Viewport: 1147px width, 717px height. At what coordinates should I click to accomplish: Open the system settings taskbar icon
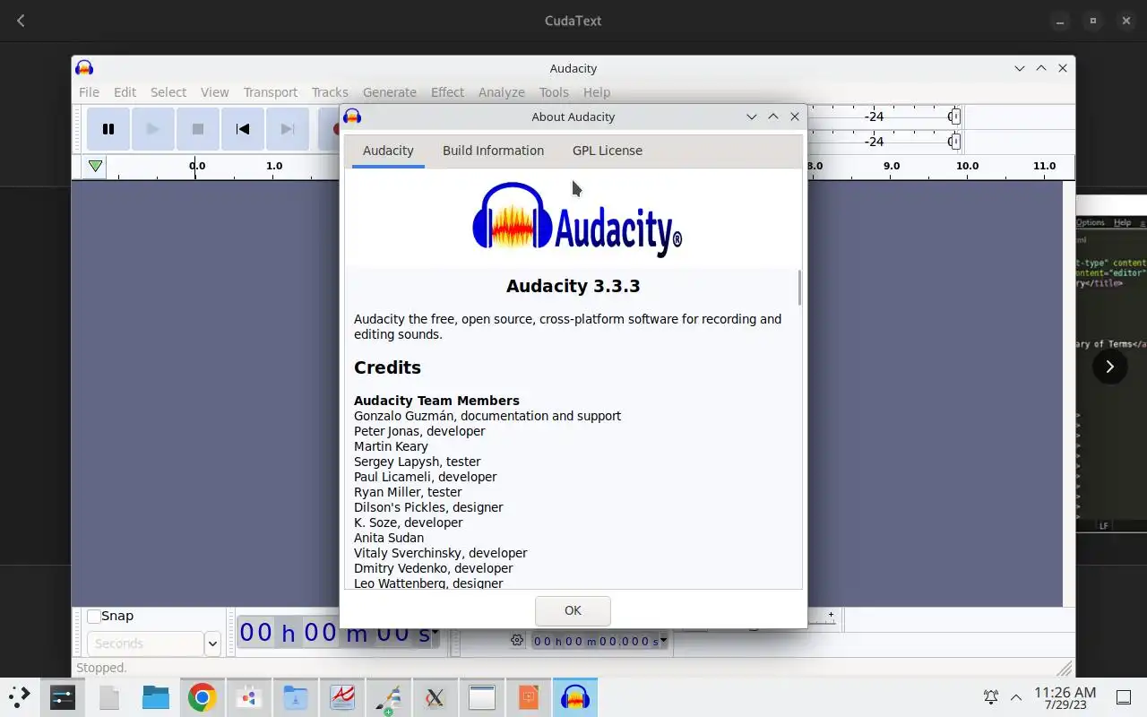62,696
